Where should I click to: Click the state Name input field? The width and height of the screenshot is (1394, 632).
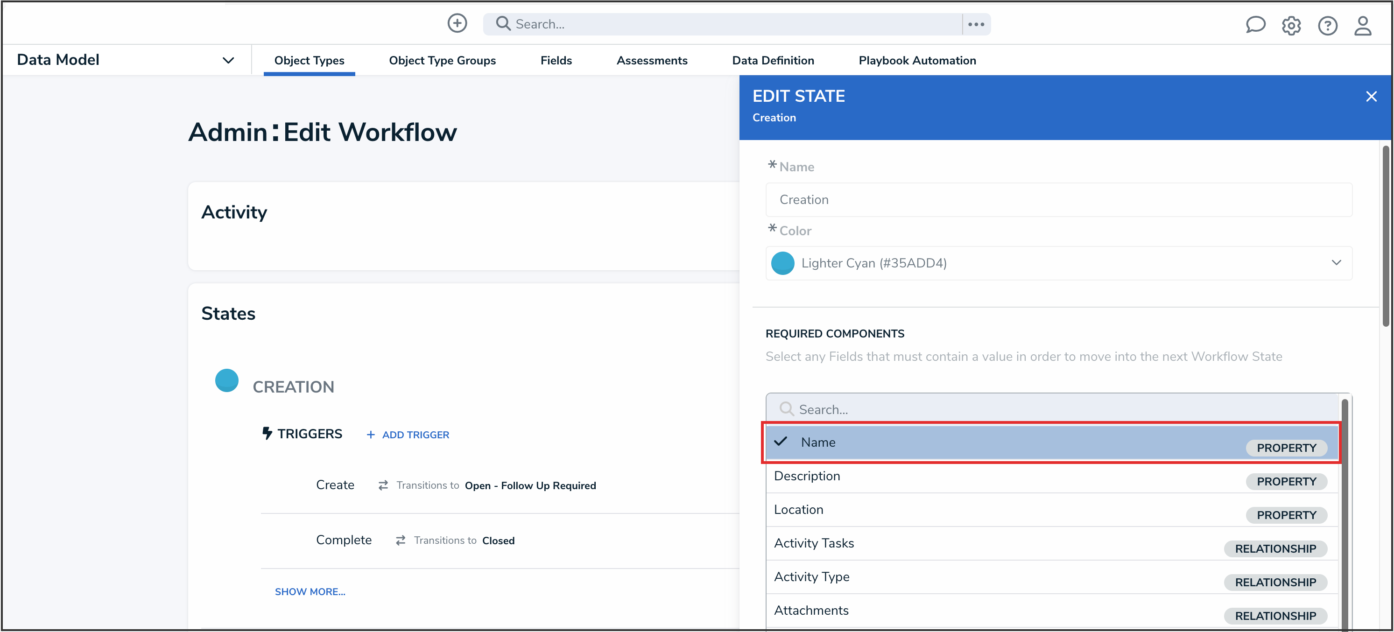(1058, 200)
